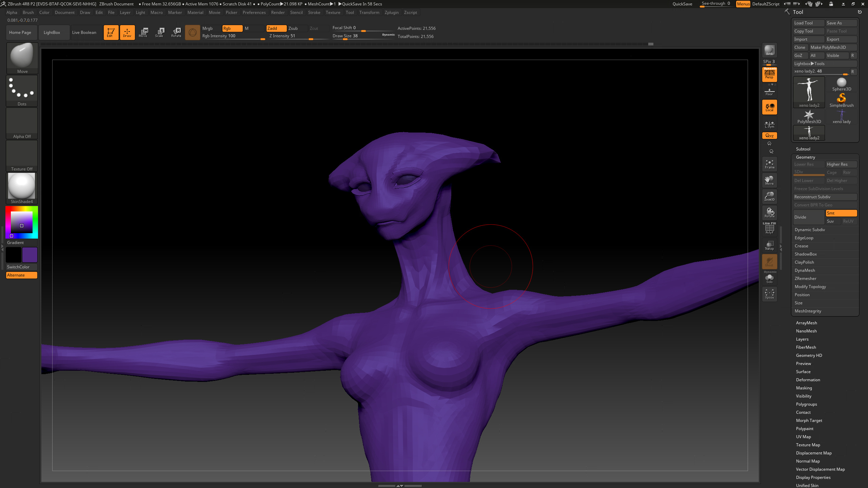The width and height of the screenshot is (868, 488).
Task: Click the BPR render icon
Action: [769, 50]
